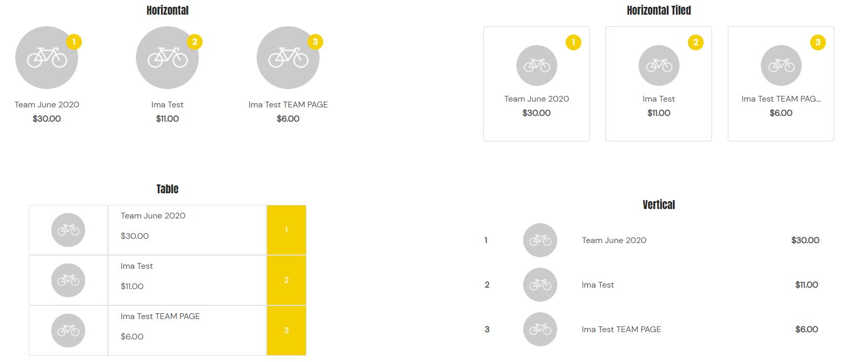Image resolution: width=849 pixels, height=362 pixels.
Task: Click Ima Test avatar in Horizontal Tiled card
Action: tap(659, 65)
